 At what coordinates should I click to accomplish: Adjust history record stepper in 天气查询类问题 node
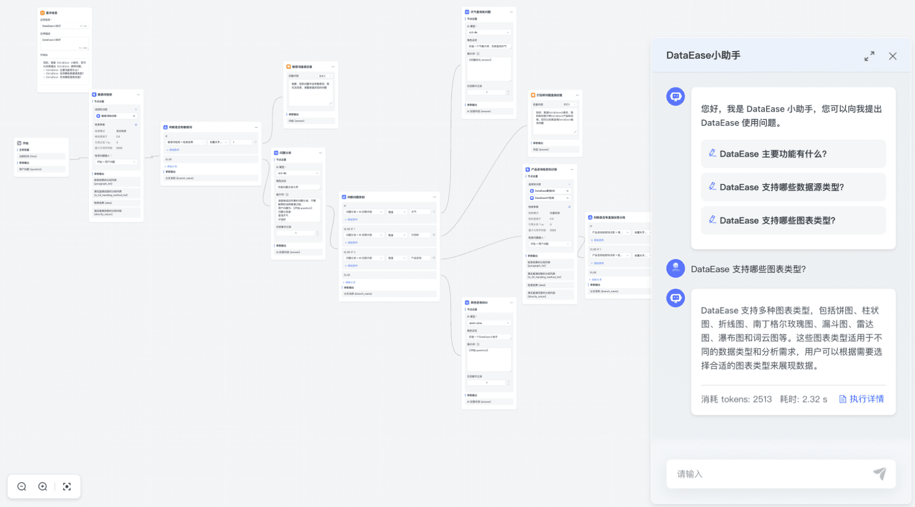508,92
